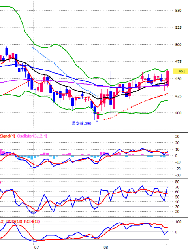Click the 100 level on RCI axis

pos(178,222)
